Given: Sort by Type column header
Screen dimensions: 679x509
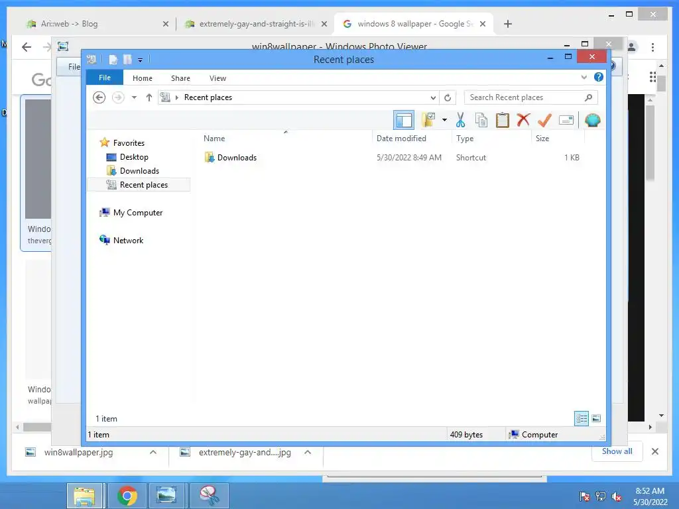Looking at the screenshot, I should (465, 139).
